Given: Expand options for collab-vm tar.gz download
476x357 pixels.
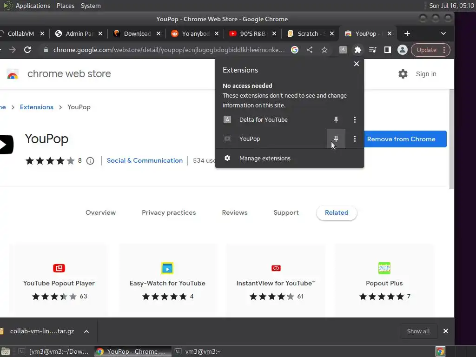Looking at the screenshot, I should pos(86,331).
